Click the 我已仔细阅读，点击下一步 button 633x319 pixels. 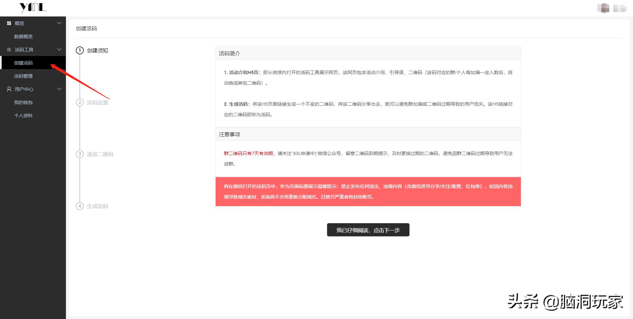pyautogui.click(x=368, y=230)
